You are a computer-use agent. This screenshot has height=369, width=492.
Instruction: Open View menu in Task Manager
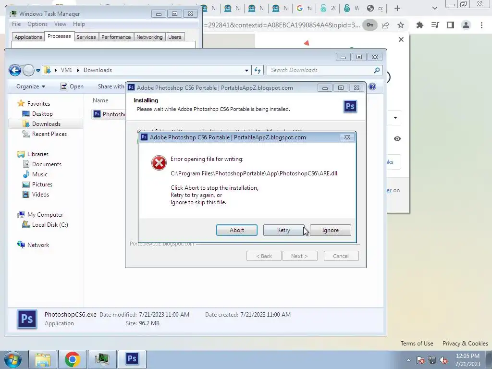coord(60,24)
